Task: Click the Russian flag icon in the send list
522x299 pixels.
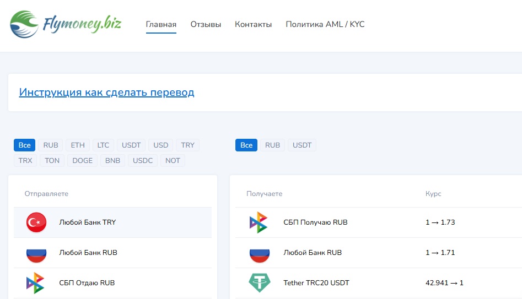Action: point(36,255)
